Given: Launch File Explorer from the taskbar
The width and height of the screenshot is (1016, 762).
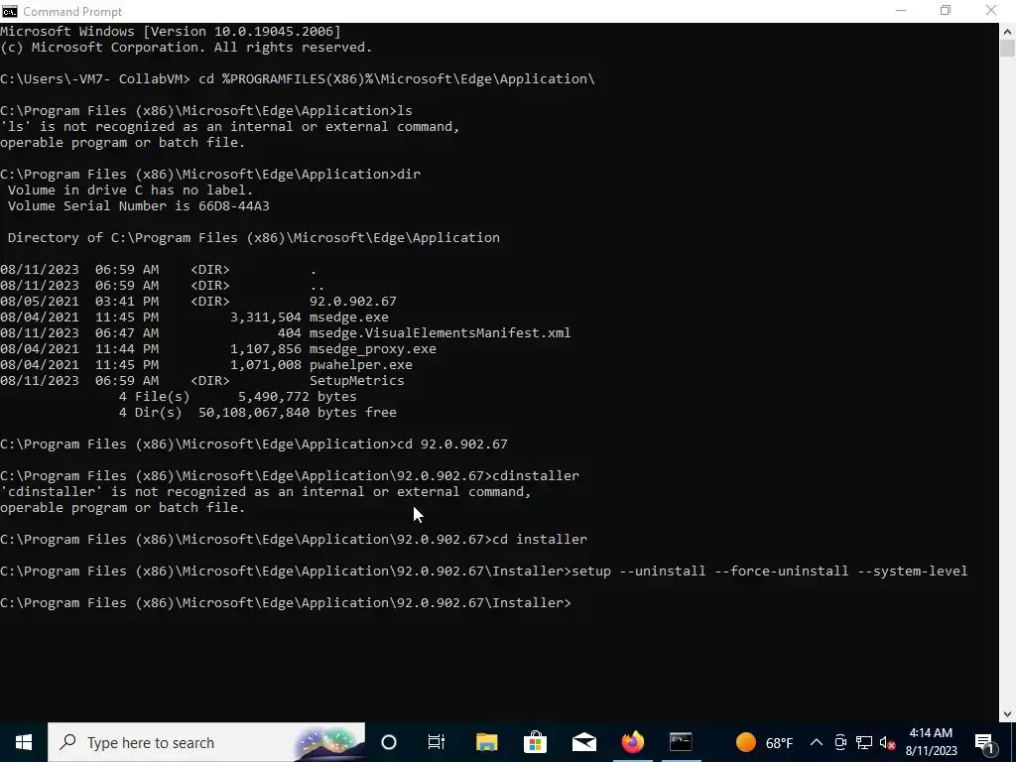Looking at the screenshot, I should (486, 742).
